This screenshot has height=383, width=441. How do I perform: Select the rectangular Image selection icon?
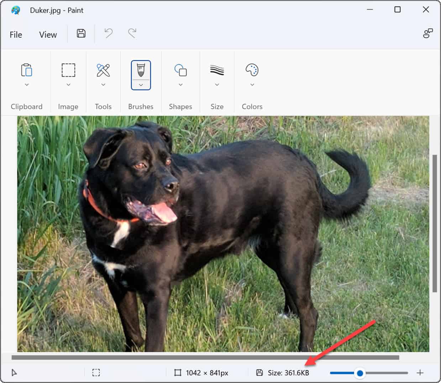tap(68, 71)
